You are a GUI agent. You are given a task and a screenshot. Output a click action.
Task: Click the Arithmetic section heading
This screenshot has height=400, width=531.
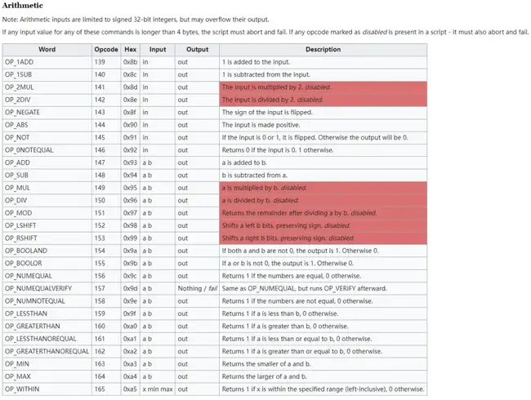click(x=23, y=6)
